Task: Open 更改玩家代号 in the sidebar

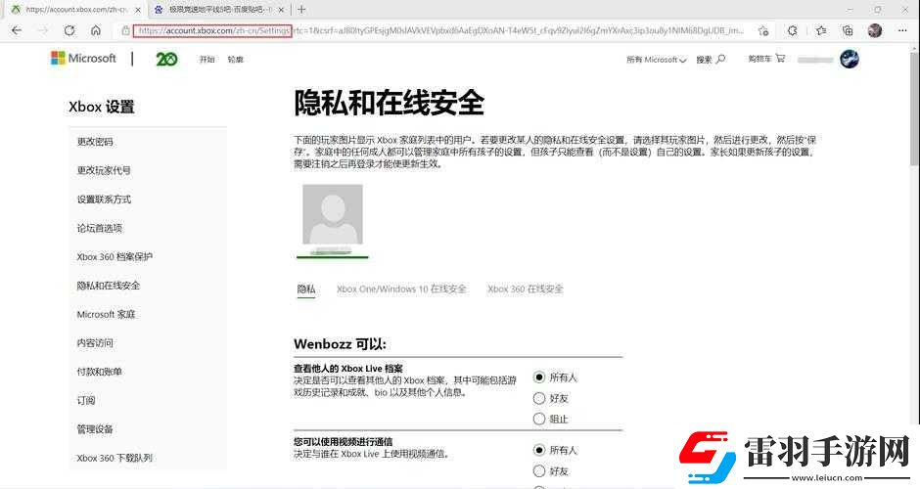Action: click(104, 170)
